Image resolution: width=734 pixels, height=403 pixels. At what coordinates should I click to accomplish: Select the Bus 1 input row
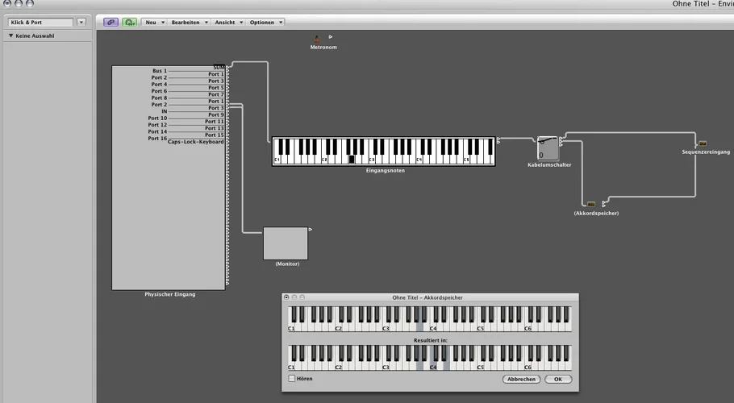(159, 71)
